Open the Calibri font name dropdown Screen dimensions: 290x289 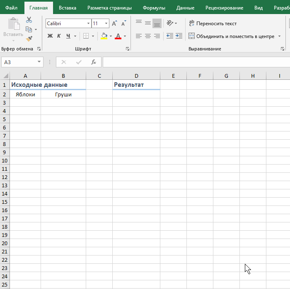tap(87, 24)
